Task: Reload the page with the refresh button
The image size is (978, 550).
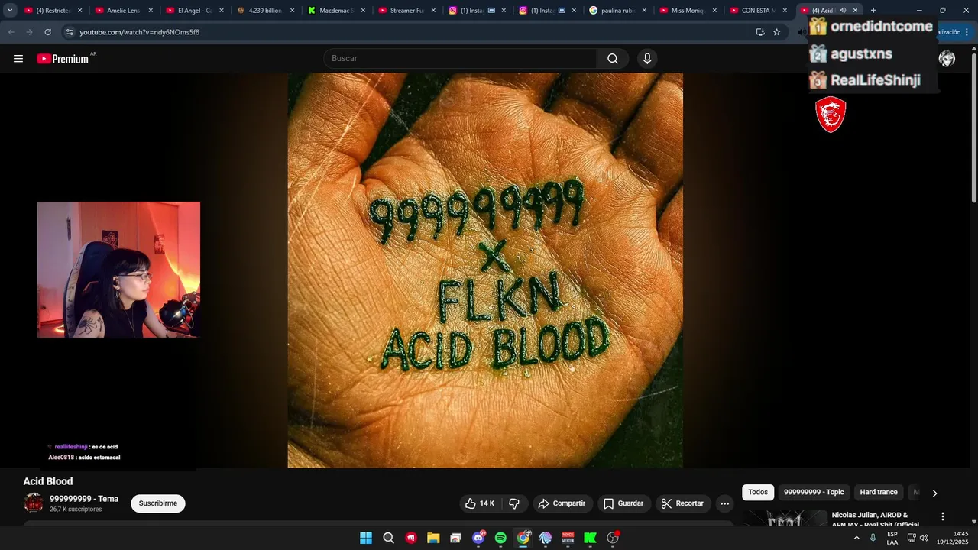Action: pos(47,32)
